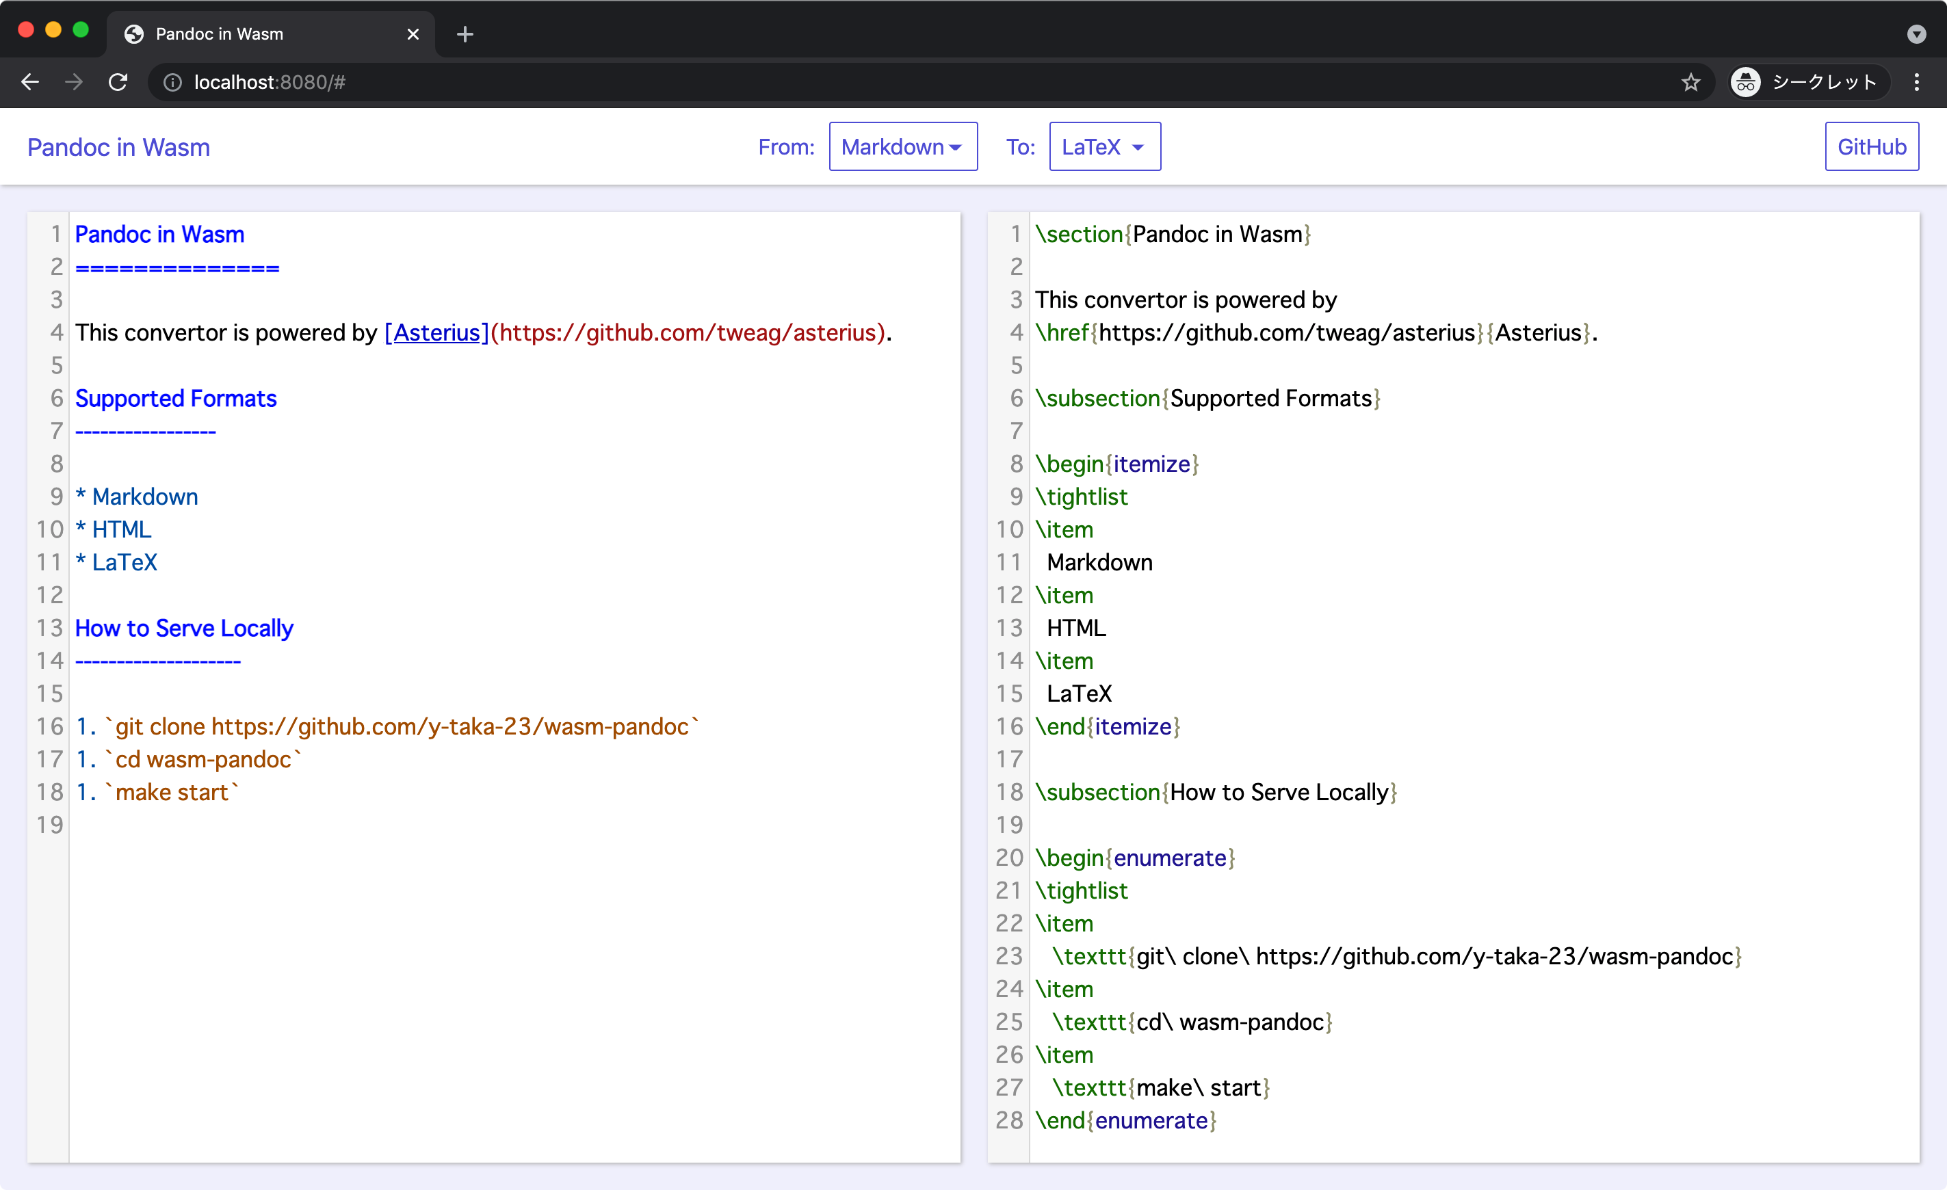Open the Chrome three-dot menu
1947x1190 pixels.
click(1916, 82)
